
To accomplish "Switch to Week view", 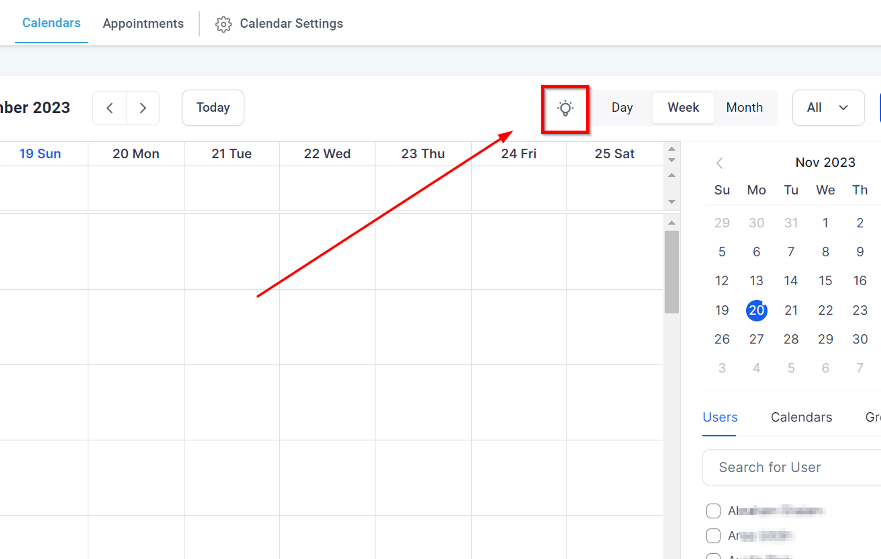I will coord(683,107).
